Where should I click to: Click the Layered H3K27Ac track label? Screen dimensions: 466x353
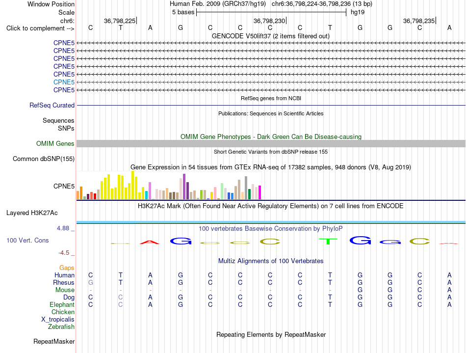(x=32, y=213)
